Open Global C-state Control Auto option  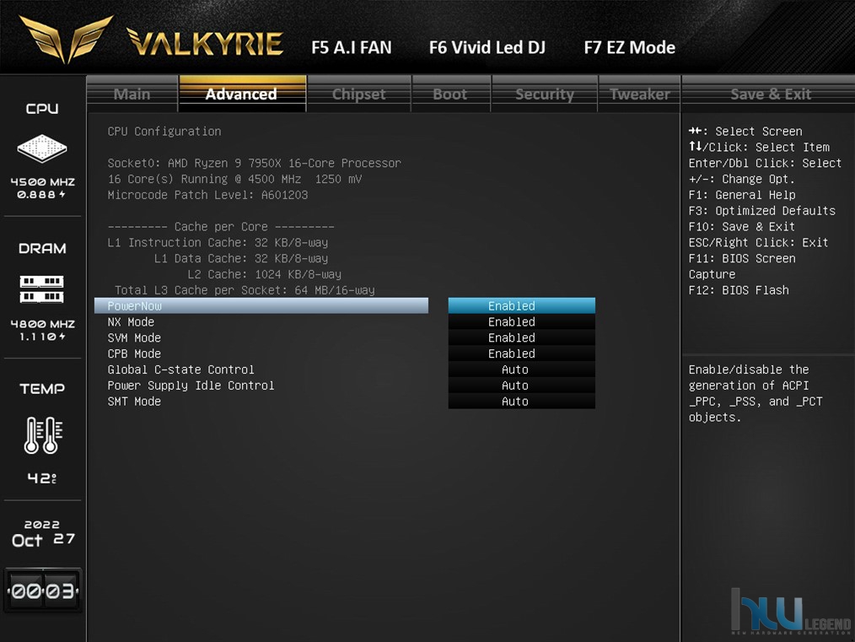click(521, 370)
